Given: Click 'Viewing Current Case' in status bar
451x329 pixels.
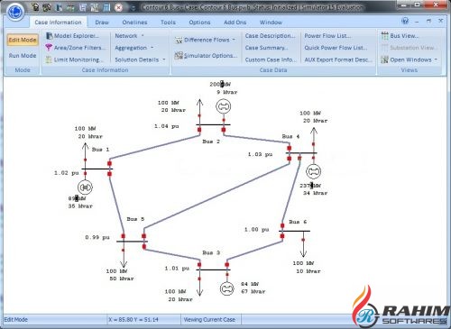Looking at the screenshot, I should [x=209, y=320].
